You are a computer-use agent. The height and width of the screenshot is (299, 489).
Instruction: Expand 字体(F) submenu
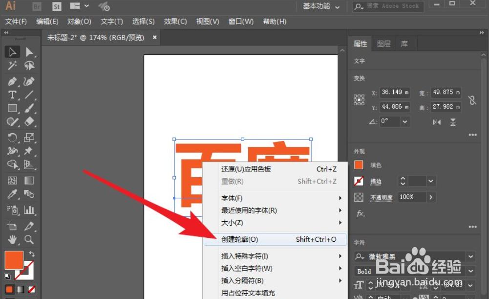(340, 198)
